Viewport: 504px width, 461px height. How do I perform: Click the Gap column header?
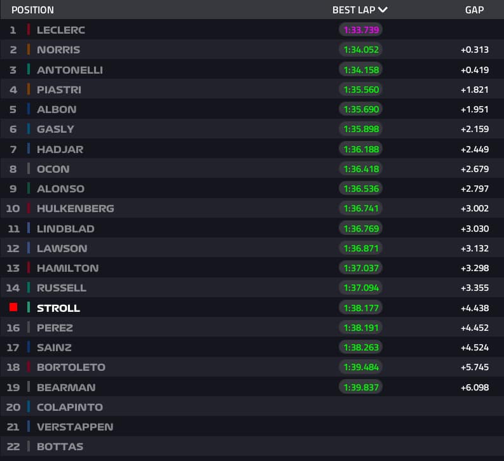pyautogui.click(x=474, y=10)
